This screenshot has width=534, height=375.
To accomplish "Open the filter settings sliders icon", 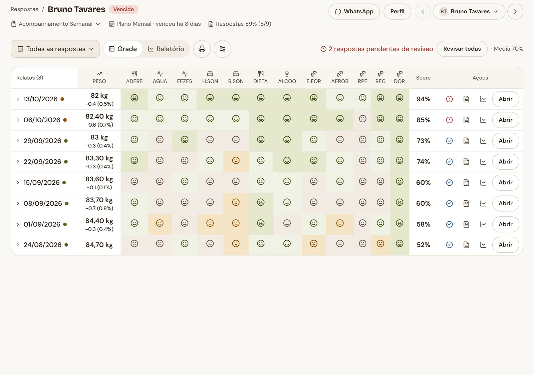I will pyautogui.click(x=222, y=49).
